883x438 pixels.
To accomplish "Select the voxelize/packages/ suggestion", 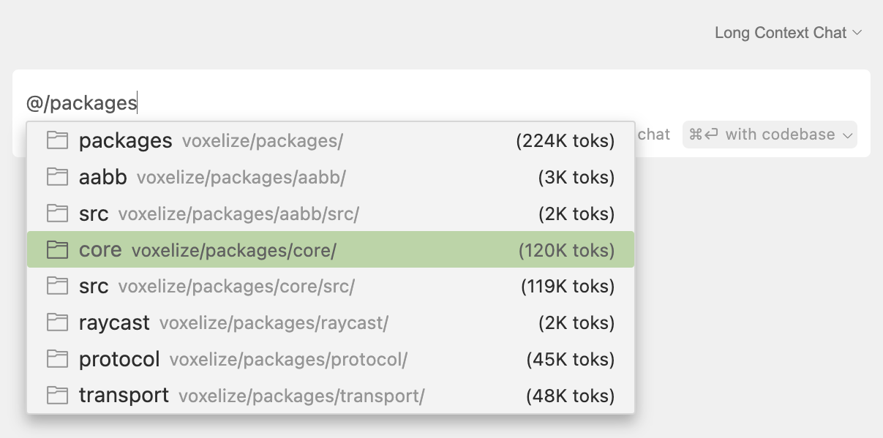I will tap(329, 140).
